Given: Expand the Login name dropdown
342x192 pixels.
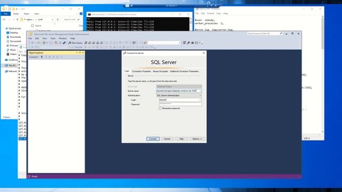Looking at the screenshot, I should (200, 100).
